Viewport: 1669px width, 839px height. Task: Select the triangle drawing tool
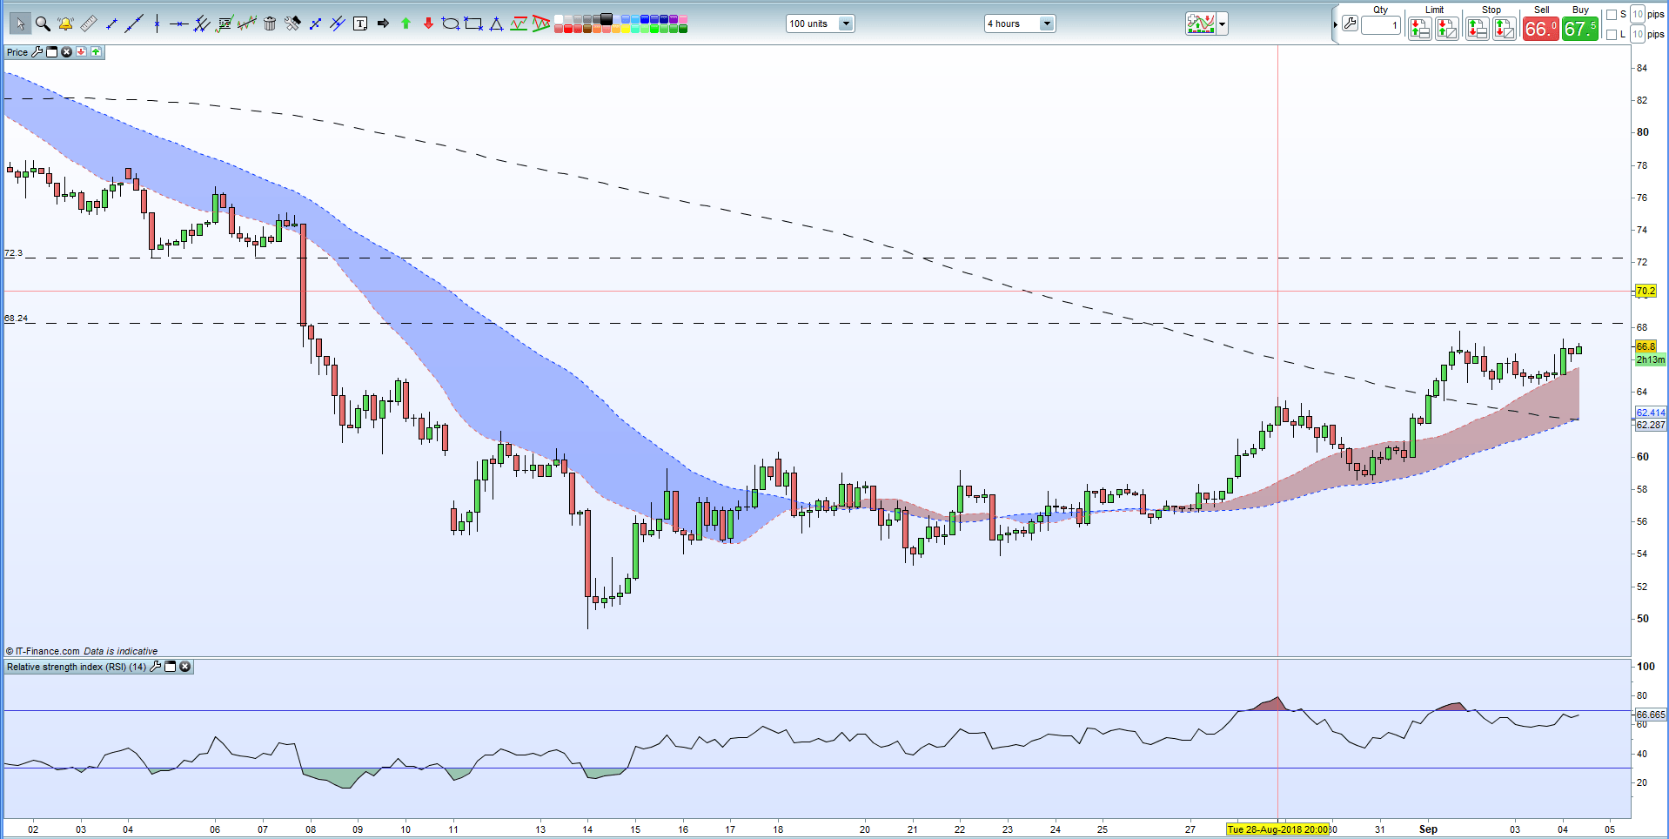tap(496, 23)
